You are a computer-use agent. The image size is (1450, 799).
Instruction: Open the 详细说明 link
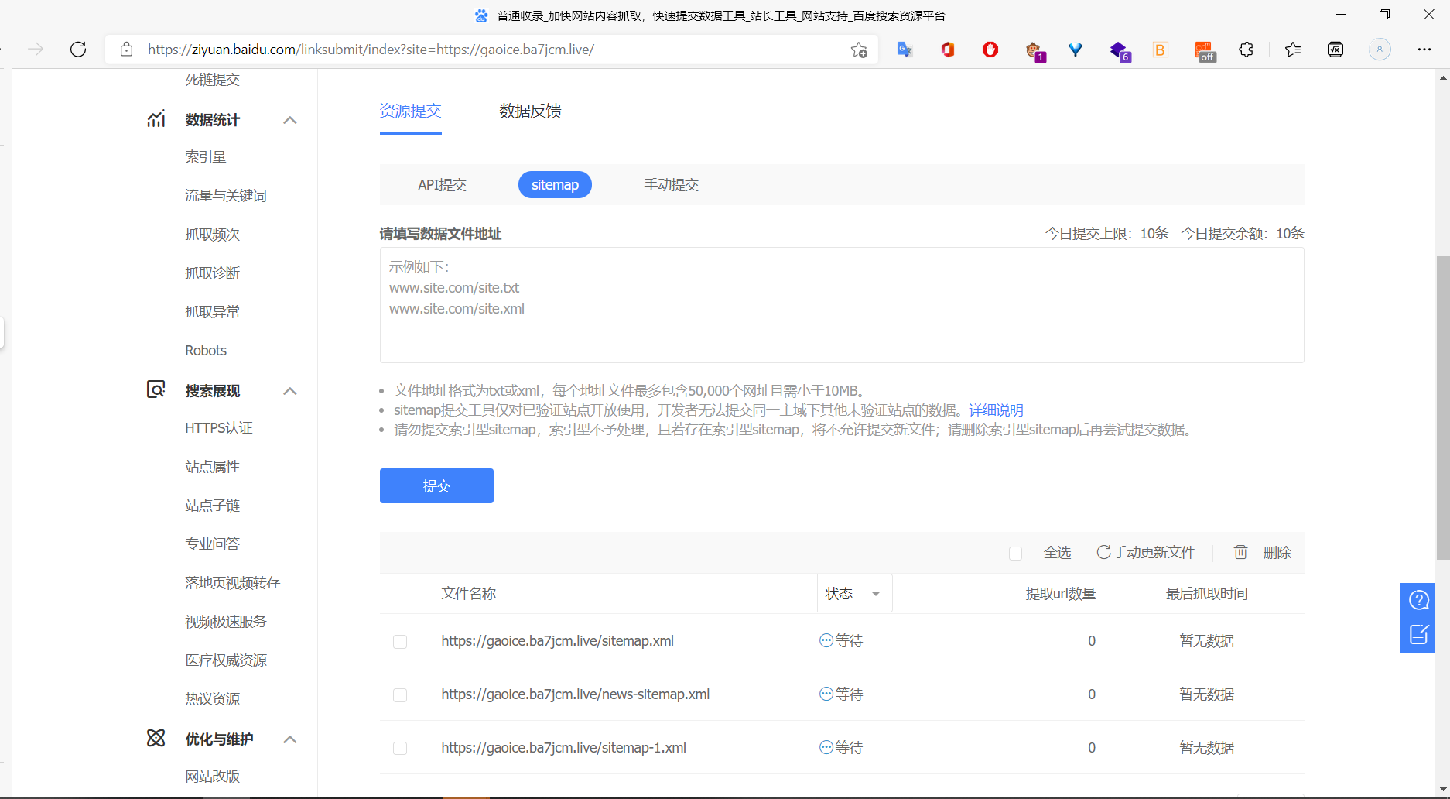tap(996, 410)
